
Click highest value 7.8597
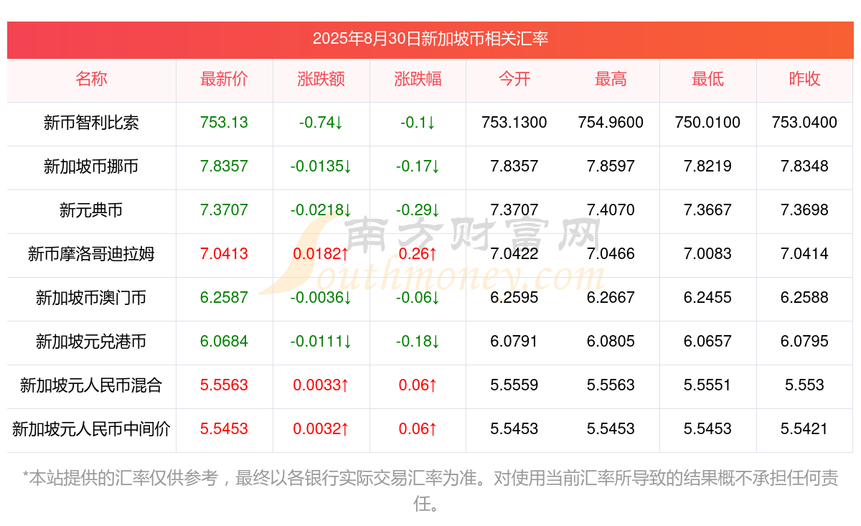pyautogui.click(x=611, y=166)
